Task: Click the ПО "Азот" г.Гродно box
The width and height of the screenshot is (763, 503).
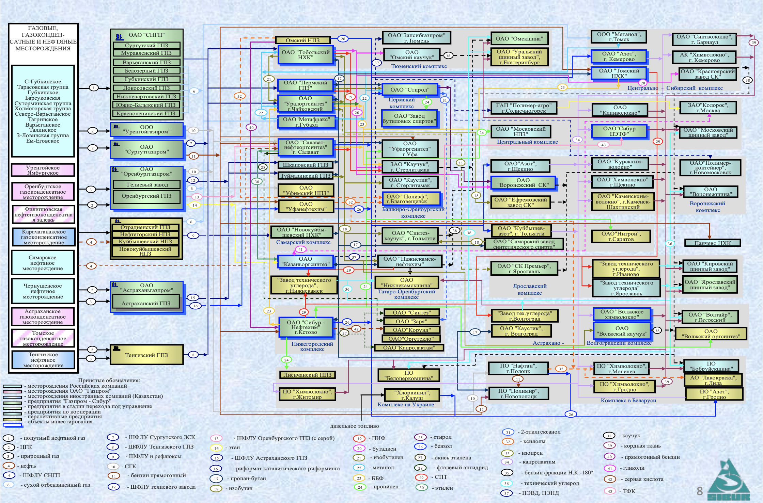Action: pyautogui.click(x=714, y=394)
